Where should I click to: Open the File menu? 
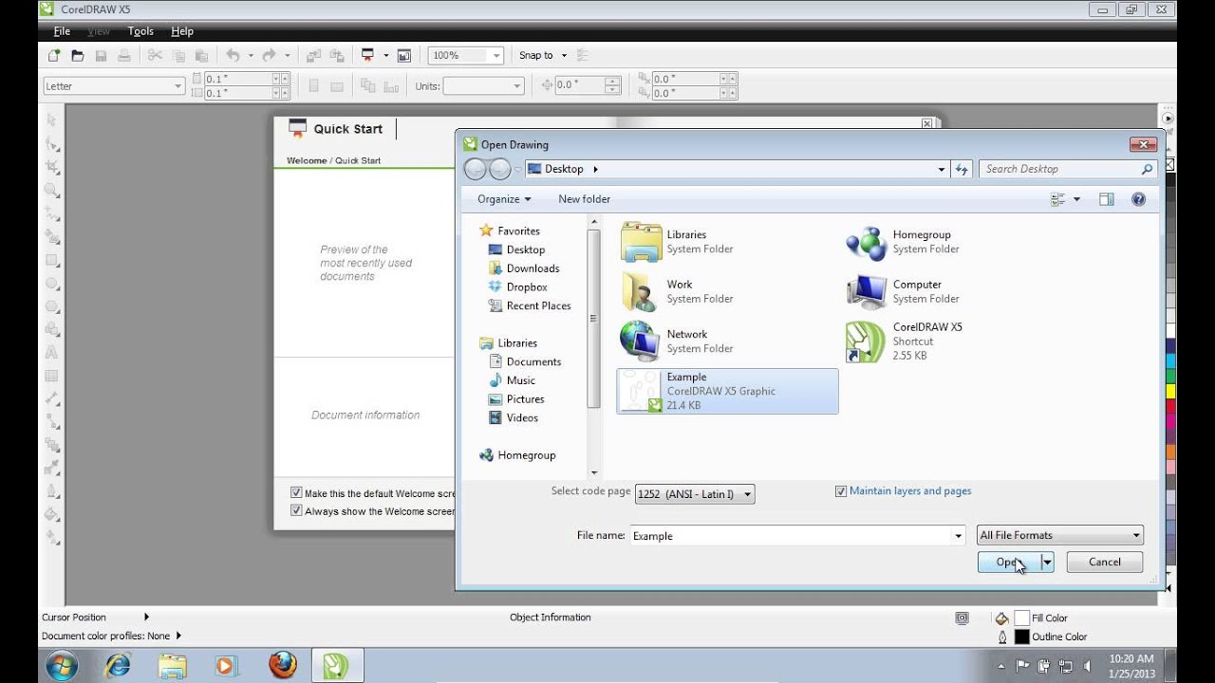pos(62,31)
